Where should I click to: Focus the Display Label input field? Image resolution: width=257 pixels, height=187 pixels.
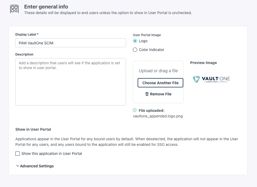tap(71, 43)
